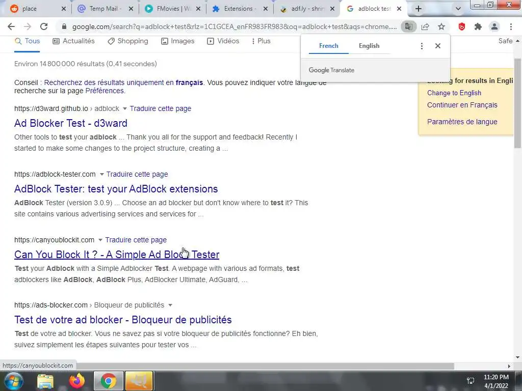Reload the page with the refresh icon

(x=44, y=26)
